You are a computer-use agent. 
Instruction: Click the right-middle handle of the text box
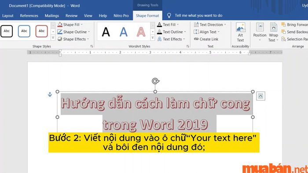pyautogui.click(x=253, y=117)
